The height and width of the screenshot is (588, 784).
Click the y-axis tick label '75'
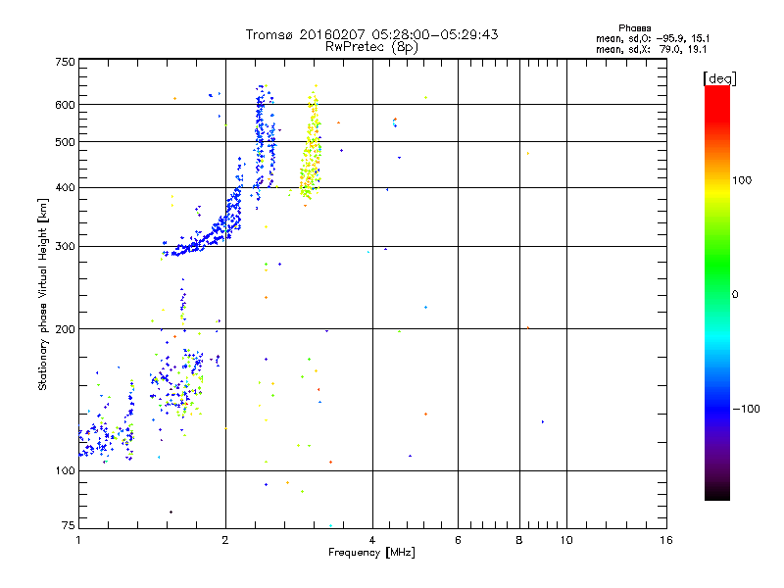coord(69,525)
